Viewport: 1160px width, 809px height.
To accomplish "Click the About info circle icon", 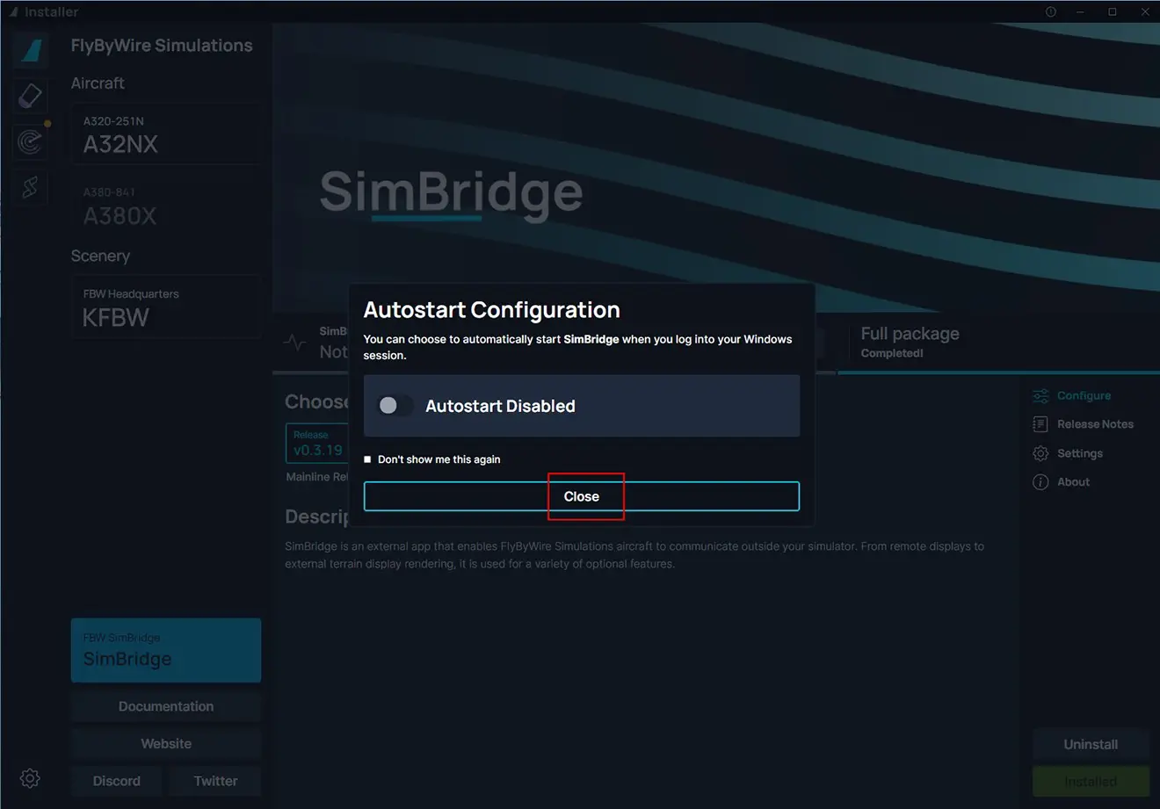I will click(1040, 482).
